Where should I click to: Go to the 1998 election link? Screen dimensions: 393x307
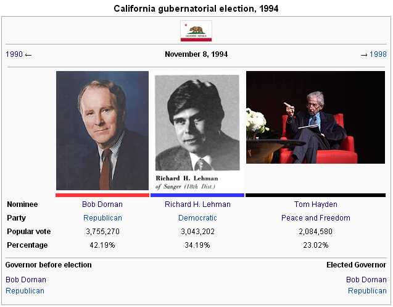click(x=378, y=54)
